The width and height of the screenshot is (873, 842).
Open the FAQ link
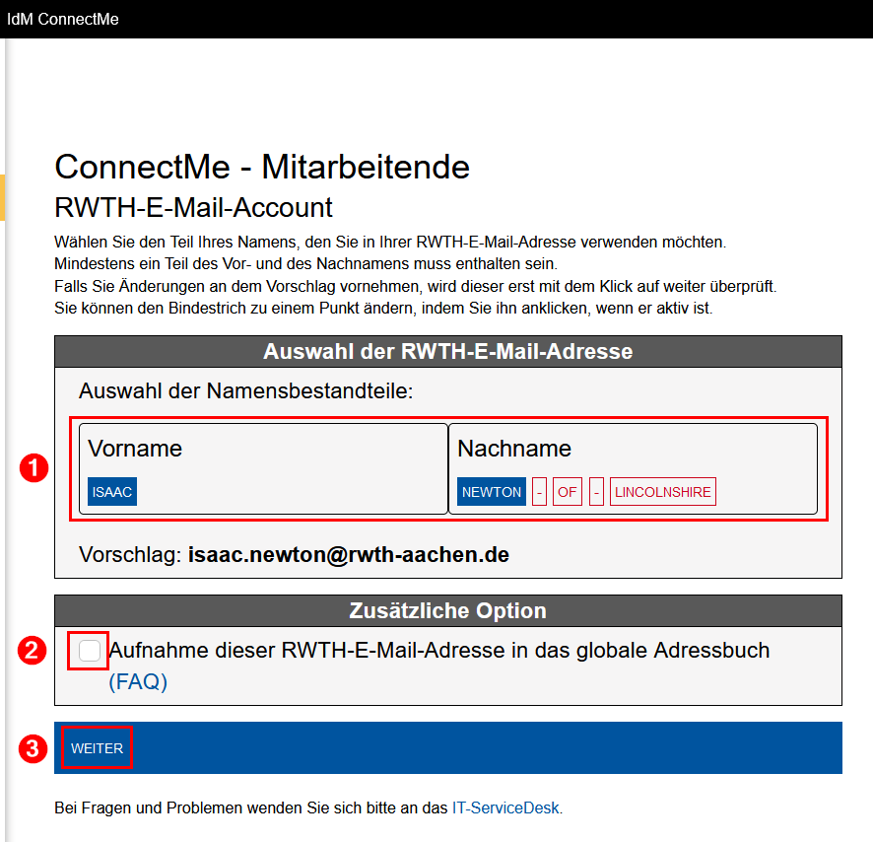click(137, 681)
